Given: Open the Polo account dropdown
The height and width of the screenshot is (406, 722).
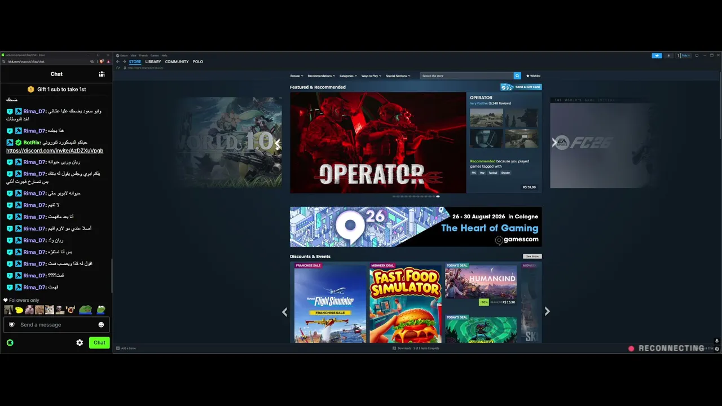Looking at the screenshot, I should pos(686,56).
